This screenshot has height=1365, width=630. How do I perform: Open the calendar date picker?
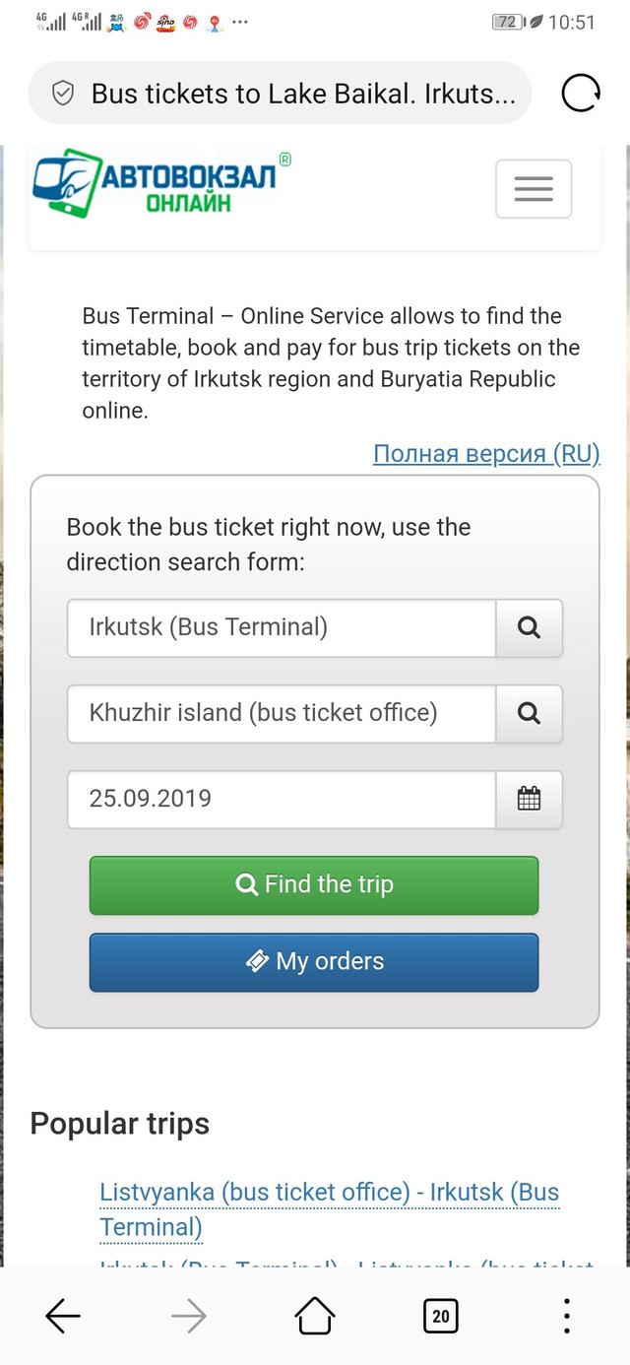(x=529, y=799)
